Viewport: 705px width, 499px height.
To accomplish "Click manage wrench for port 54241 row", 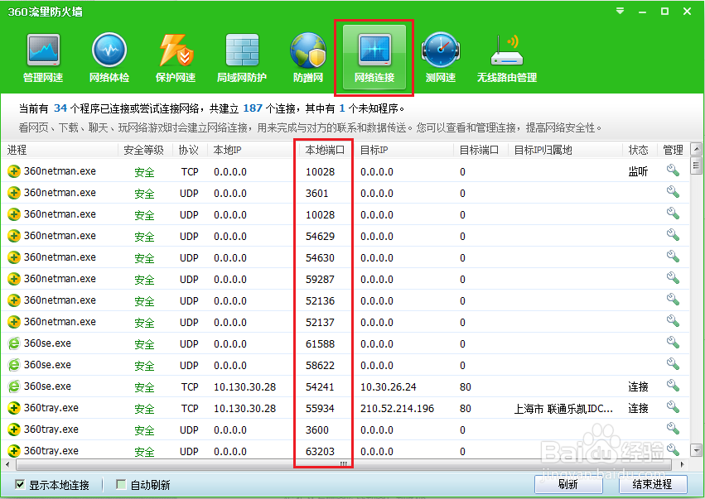I will coord(673,386).
